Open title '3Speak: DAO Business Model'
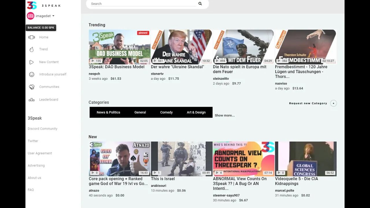Viewport: 370px width, 208px height. (116, 67)
